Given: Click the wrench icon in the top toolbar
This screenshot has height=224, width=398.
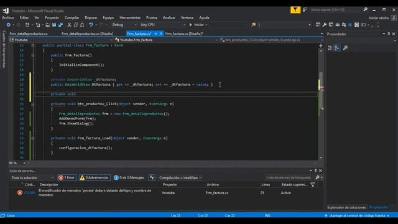Looking at the screenshot, I should [325, 25].
